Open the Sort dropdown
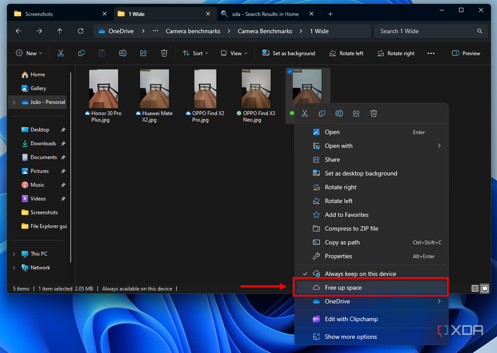Screen dimensions: 497x353 195,53
